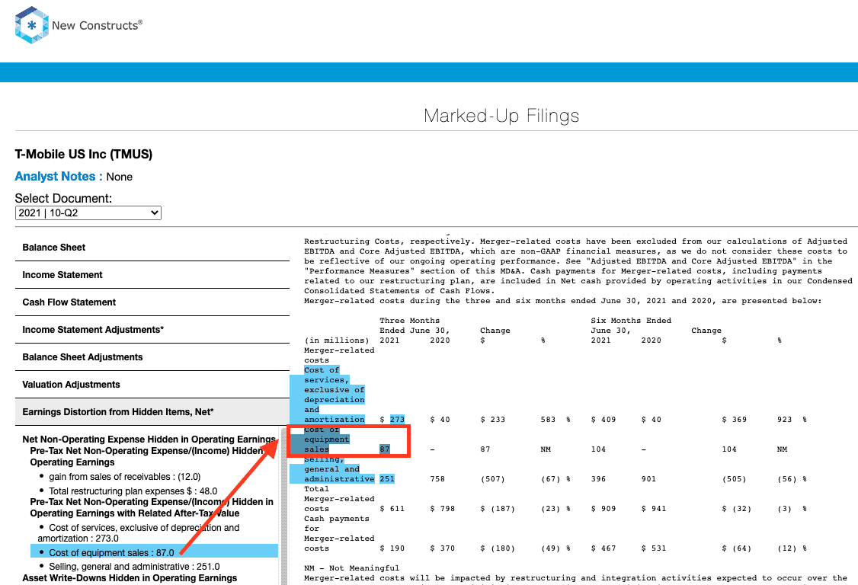Screen dimensions: 858x585
Task: Click the '$ 611' total merger-related costs
Action: pos(392,509)
